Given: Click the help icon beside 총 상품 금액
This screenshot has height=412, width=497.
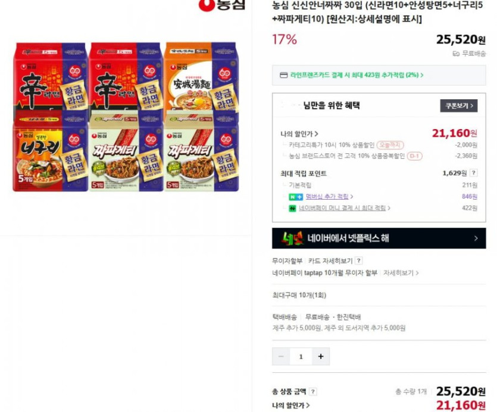Looking at the screenshot, I should [313, 392].
